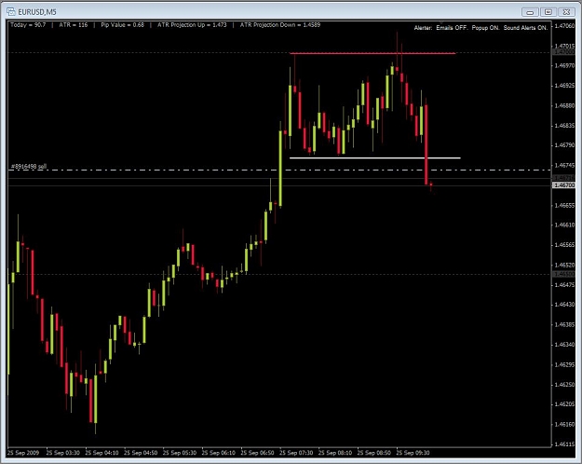Maximize the EURUSD chart window
Screen dimensions: 582x464
(548, 12)
